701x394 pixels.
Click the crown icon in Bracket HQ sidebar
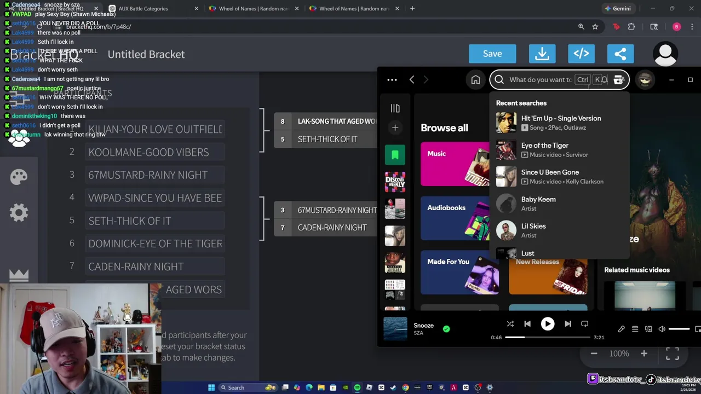point(19,275)
